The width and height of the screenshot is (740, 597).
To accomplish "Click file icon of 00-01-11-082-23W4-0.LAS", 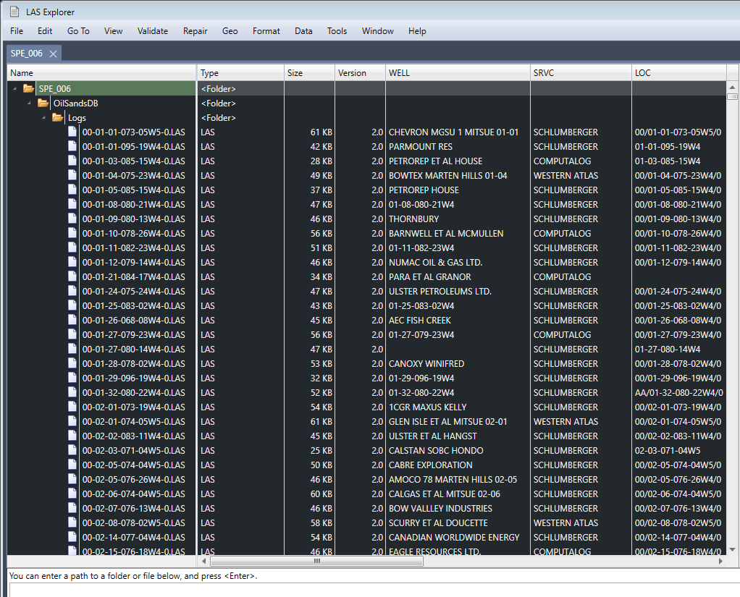I will (72, 247).
